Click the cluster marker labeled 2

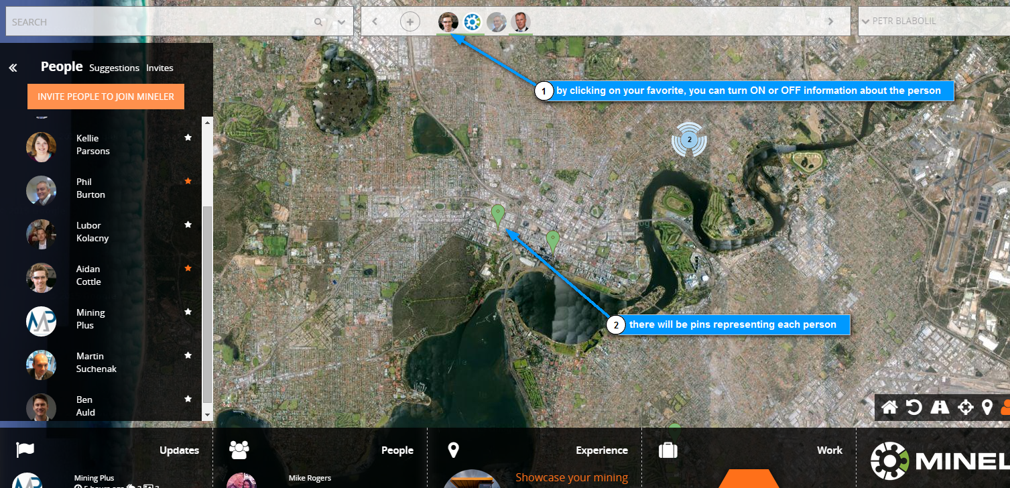pyautogui.click(x=689, y=140)
